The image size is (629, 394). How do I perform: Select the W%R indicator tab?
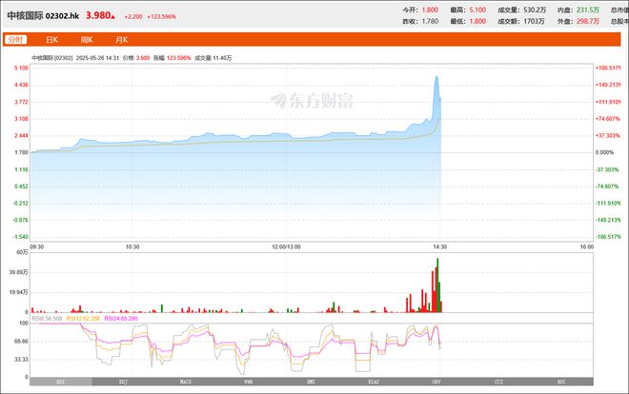(249, 382)
